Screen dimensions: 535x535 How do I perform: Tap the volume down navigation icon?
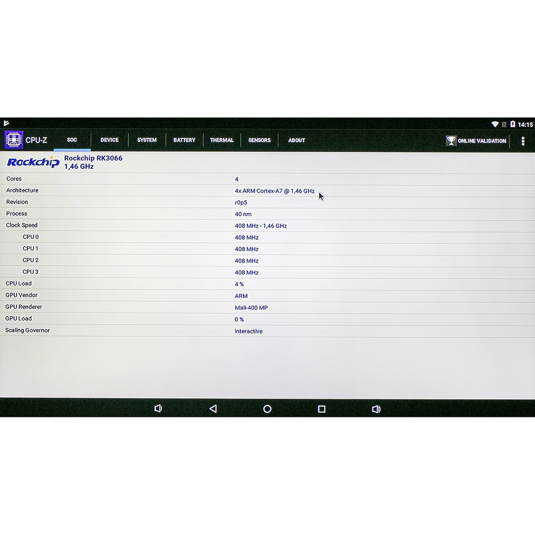coord(158,409)
